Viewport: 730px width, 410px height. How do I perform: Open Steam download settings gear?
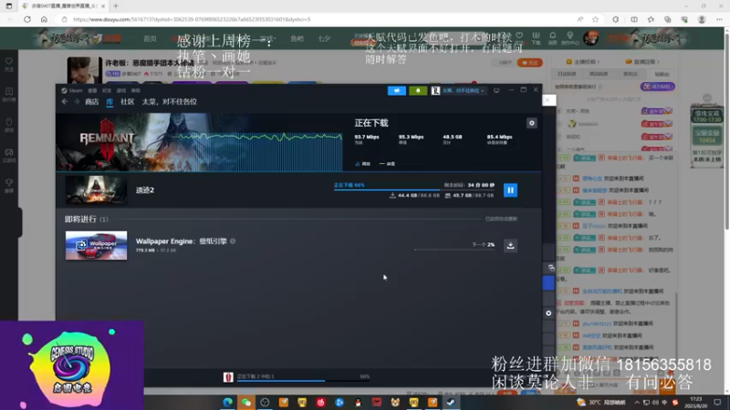tap(532, 123)
